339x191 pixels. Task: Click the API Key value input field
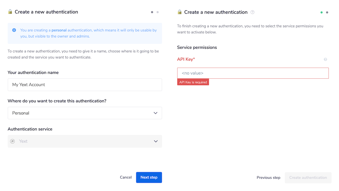tap(253, 73)
